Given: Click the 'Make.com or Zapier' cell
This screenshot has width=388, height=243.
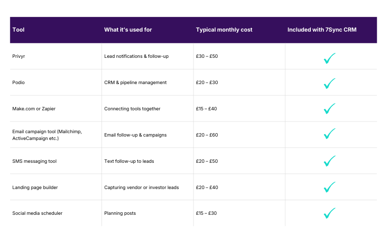Looking at the screenshot, I should pyautogui.click(x=34, y=109).
